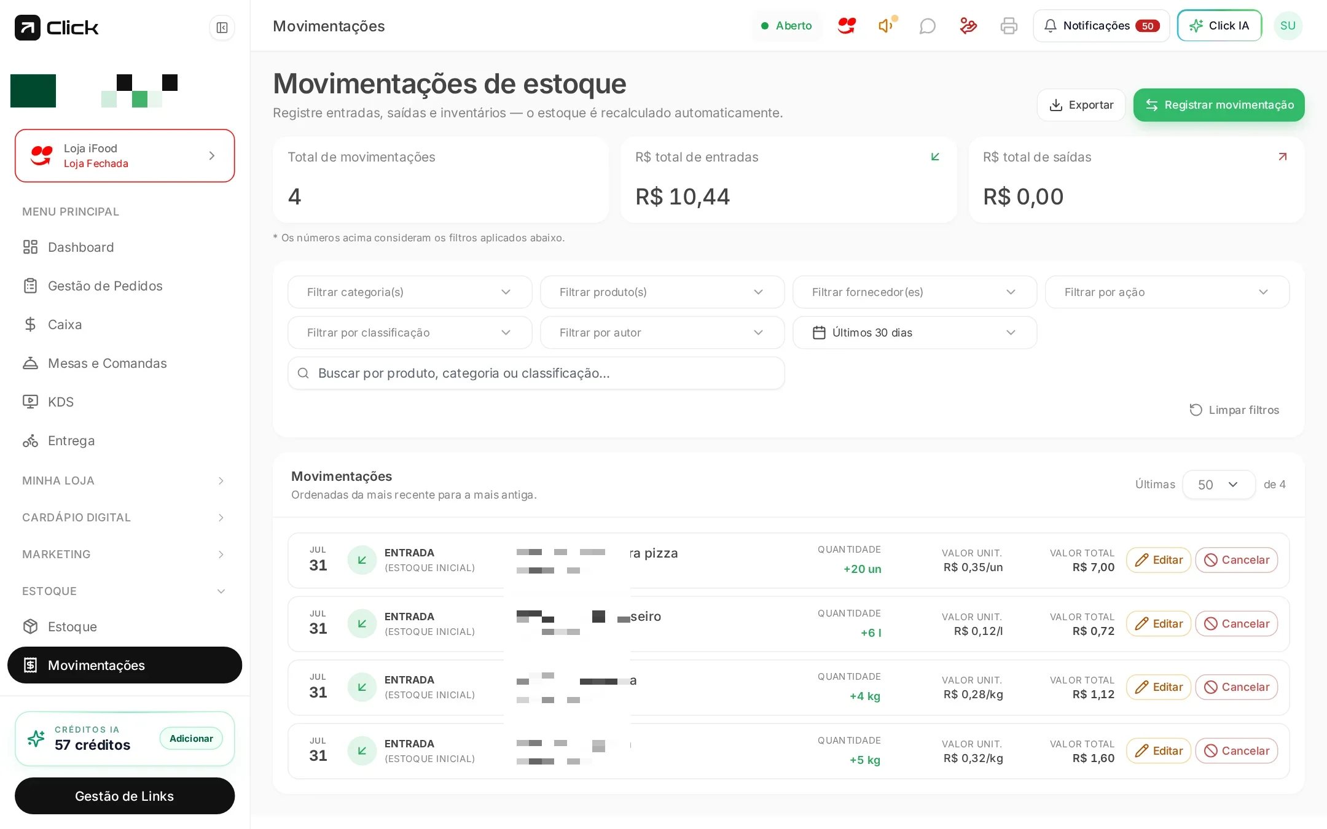Image resolution: width=1327 pixels, height=829 pixels.
Task: Open Notificações bell button
Action: tap(1101, 26)
